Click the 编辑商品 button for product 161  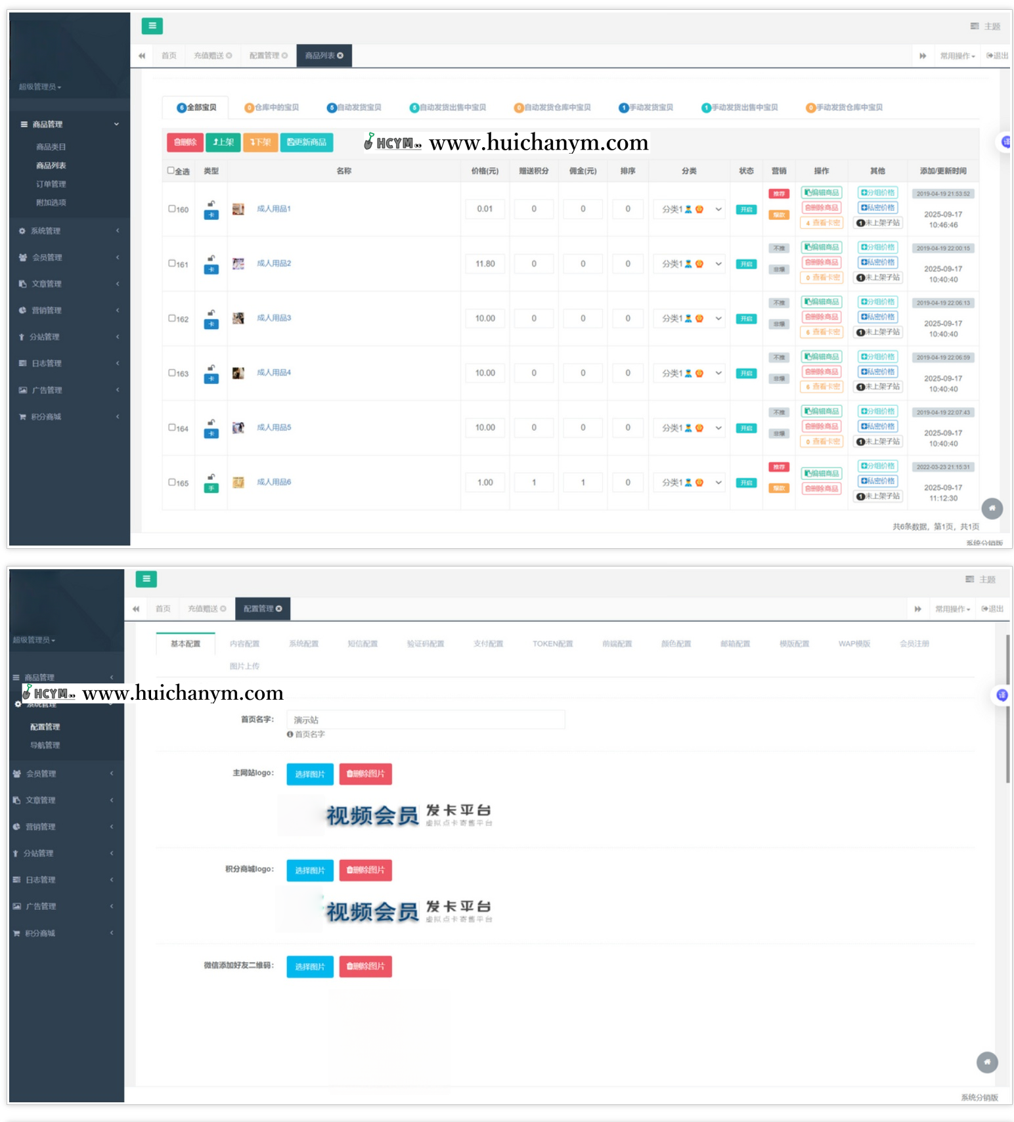(x=822, y=248)
